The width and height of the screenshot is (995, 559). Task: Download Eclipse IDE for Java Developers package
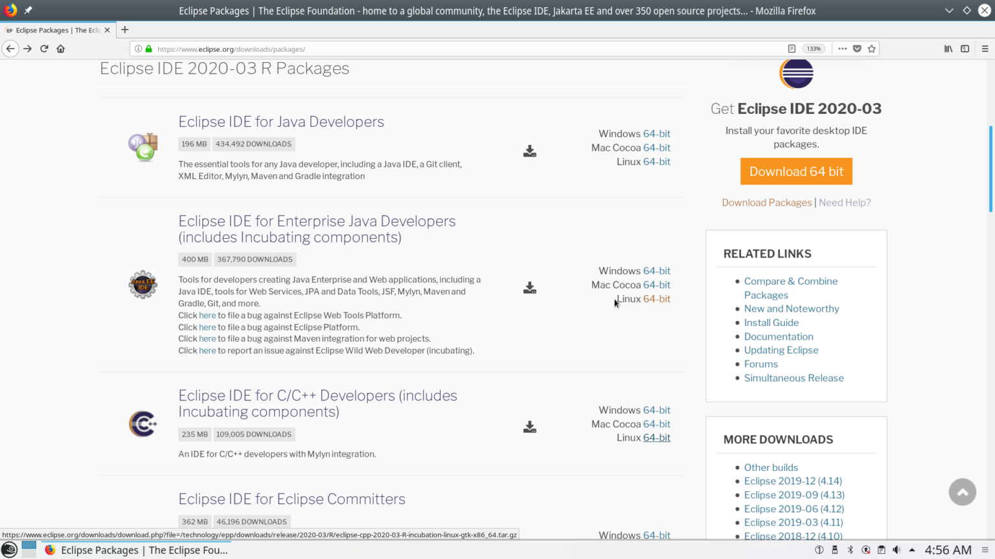(529, 150)
